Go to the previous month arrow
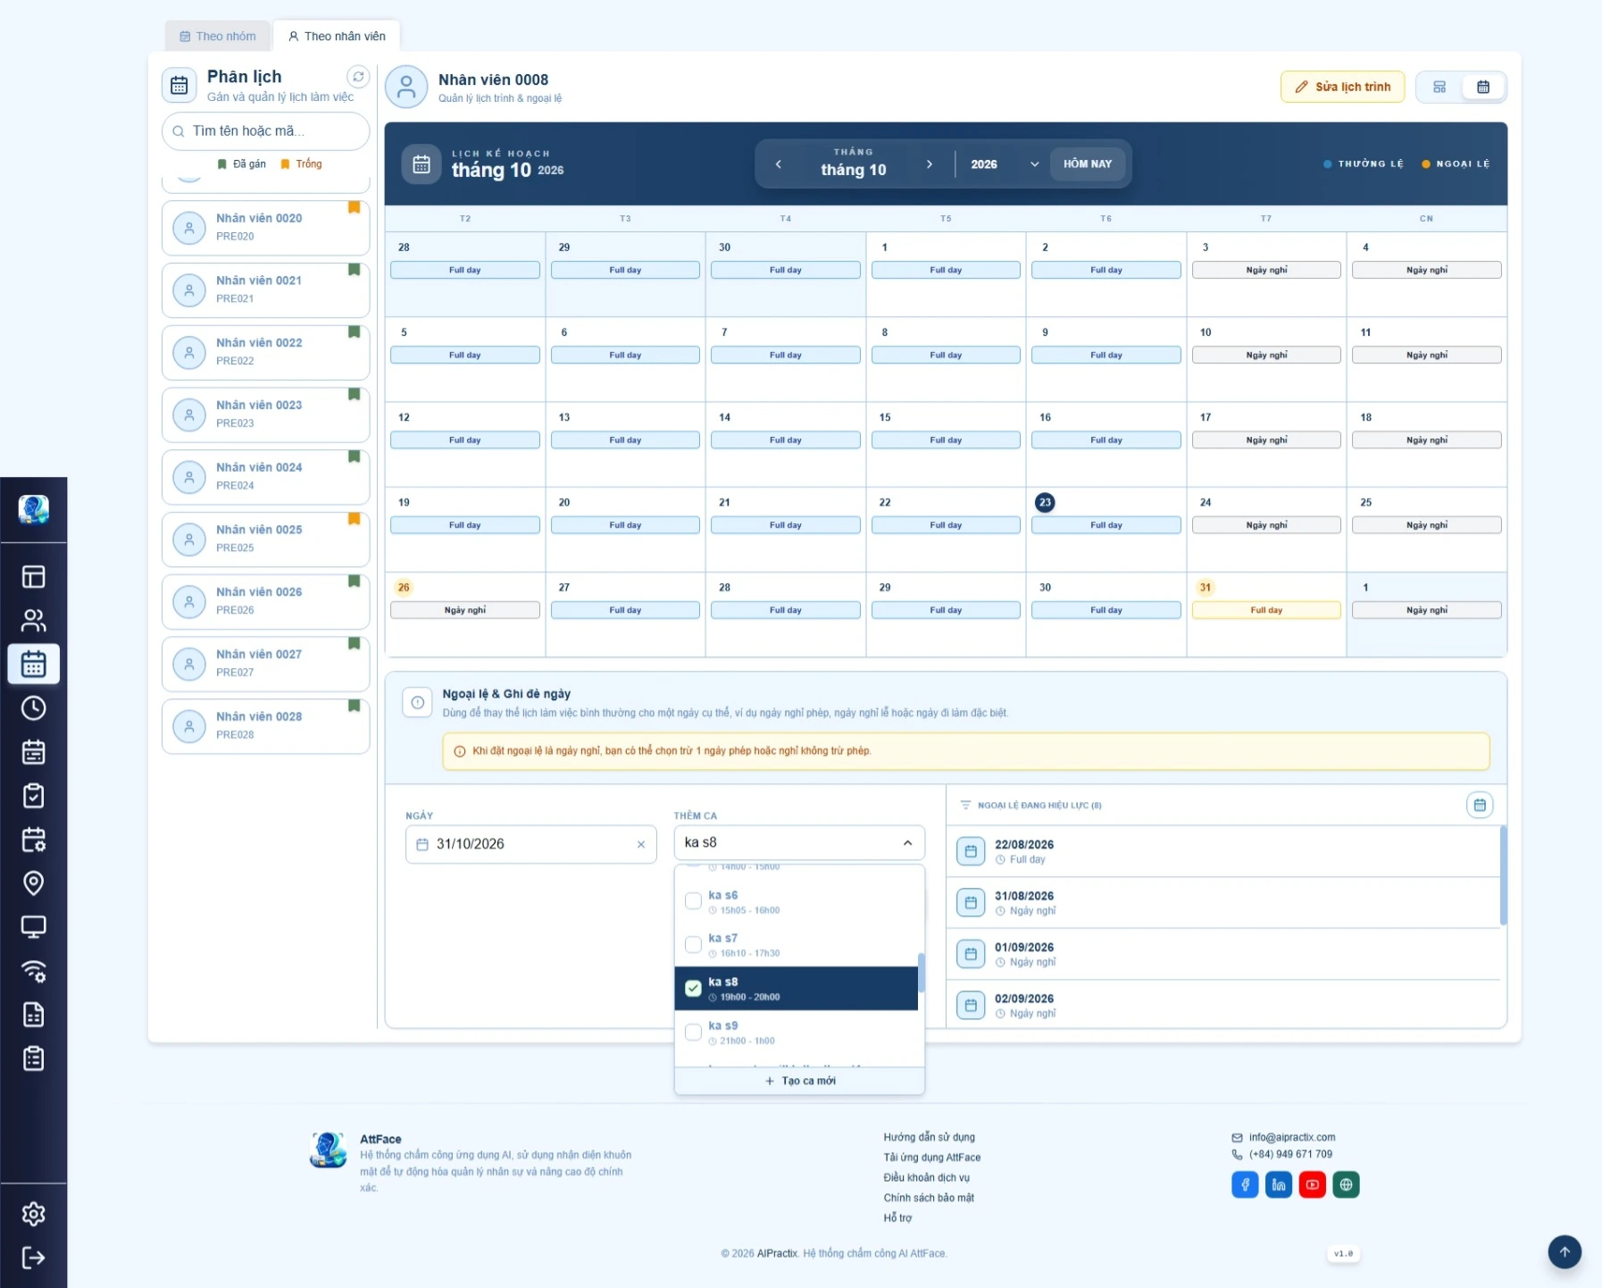 click(779, 164)
